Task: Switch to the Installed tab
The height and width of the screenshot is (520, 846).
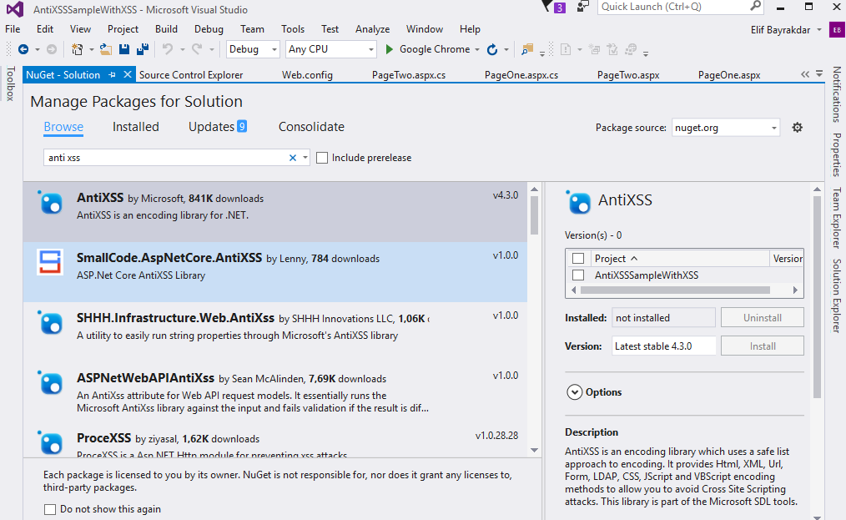Action: (x=135, y=127)
